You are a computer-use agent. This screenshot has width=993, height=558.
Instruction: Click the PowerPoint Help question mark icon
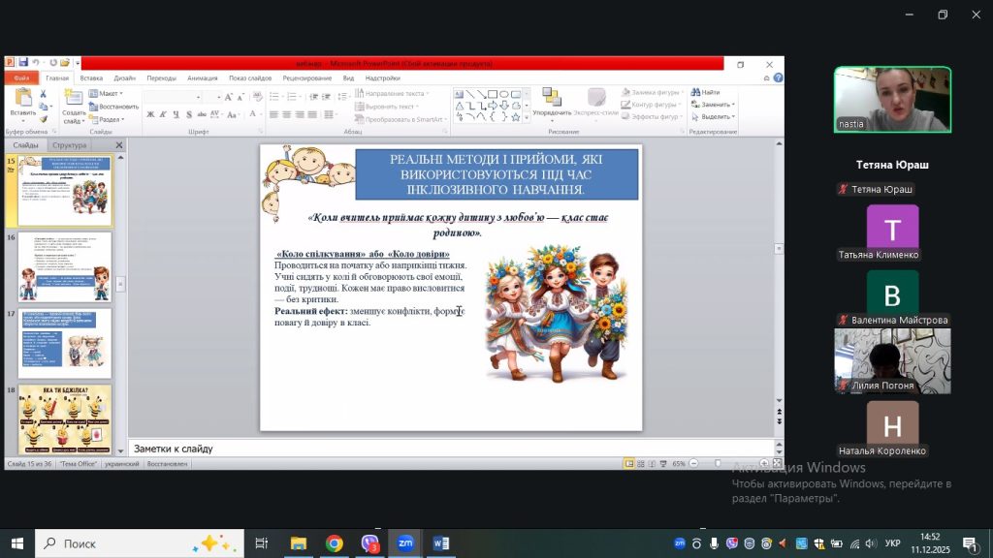(x=778, y=78)
